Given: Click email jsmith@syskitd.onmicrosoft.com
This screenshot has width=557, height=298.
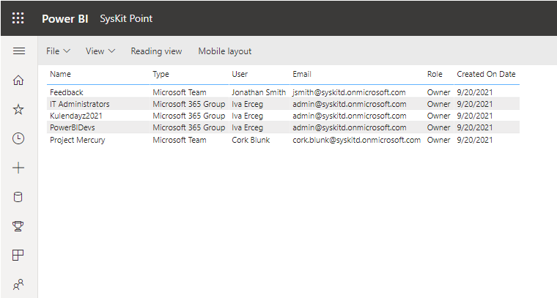Looking at the screenshot, I should coord(349,92).
